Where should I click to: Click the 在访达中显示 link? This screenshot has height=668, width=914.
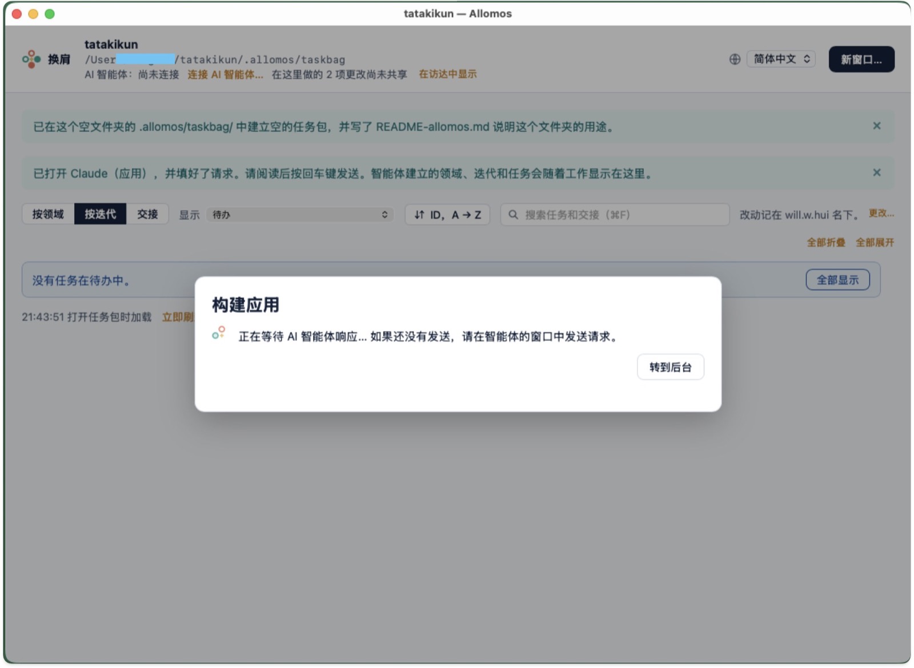tap(447, 74)
